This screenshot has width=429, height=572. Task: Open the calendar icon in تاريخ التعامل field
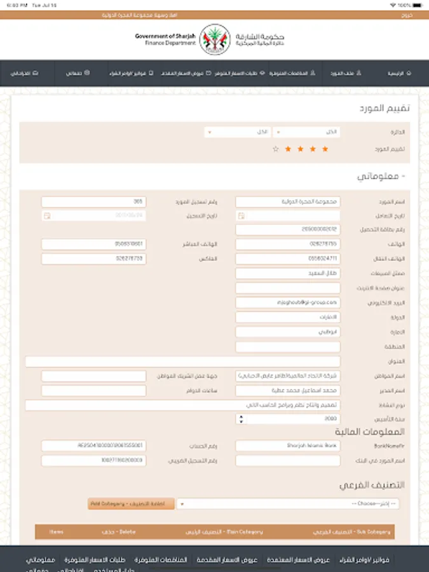pos(241,216)
